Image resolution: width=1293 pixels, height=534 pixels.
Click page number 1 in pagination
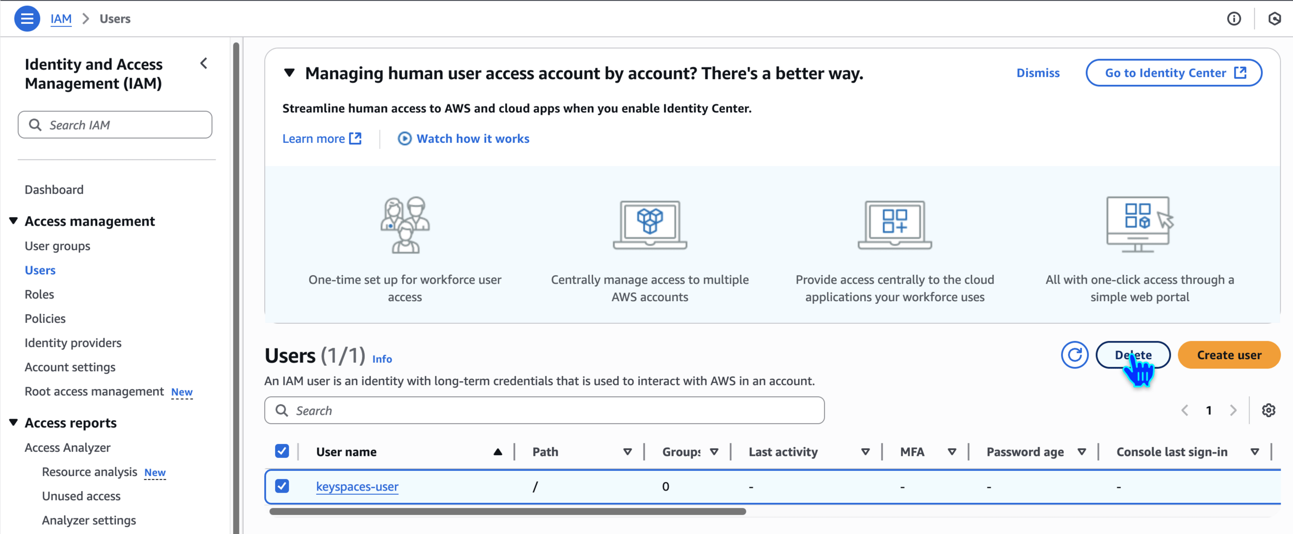point(1209,410)
